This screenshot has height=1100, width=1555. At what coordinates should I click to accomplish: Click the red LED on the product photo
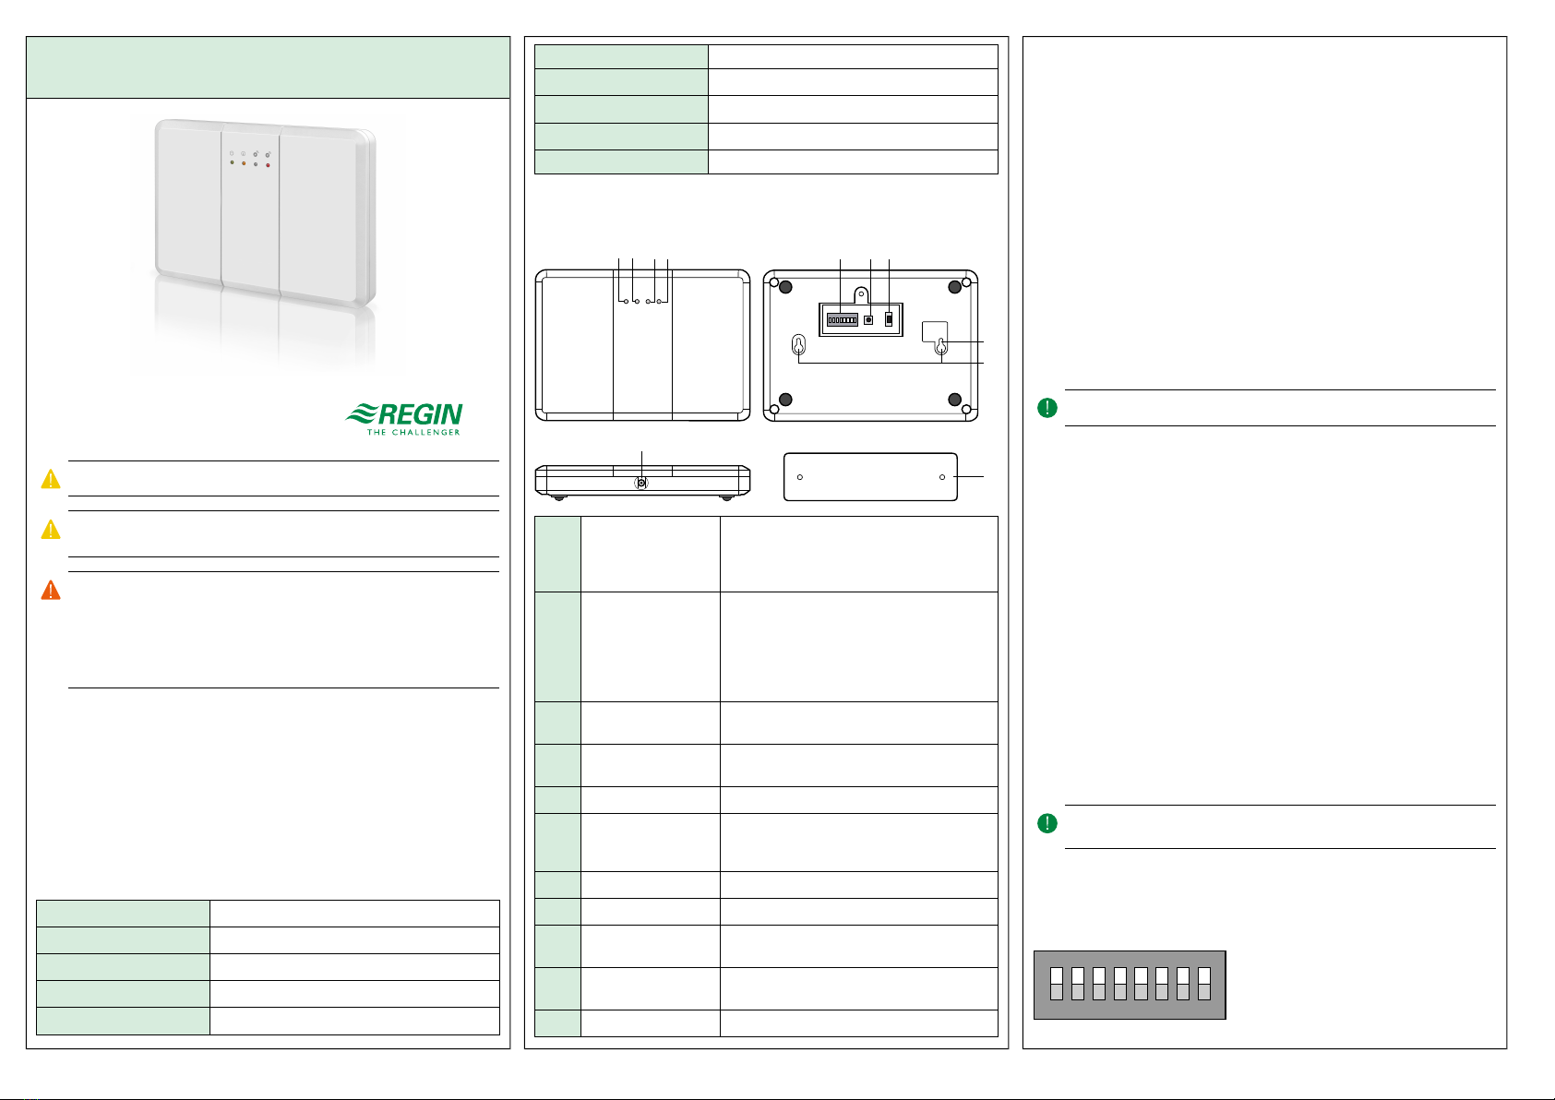tap(268, 165)
